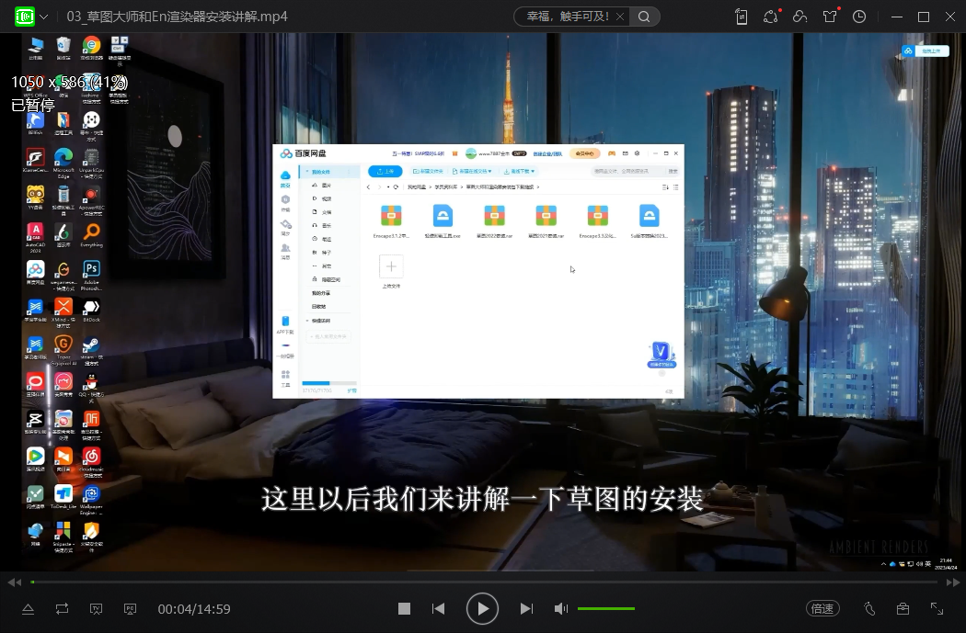Open 视频 category in Netdisk sidebar
This screenshot has height=633, width=966.
point(322,198)
